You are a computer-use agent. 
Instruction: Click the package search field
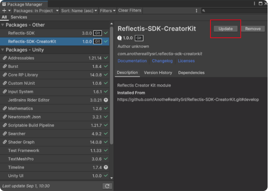pos(234,10)
